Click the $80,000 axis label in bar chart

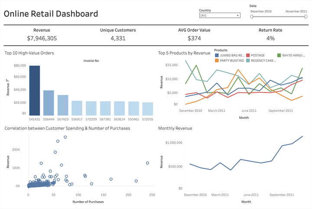click(20, 65)
